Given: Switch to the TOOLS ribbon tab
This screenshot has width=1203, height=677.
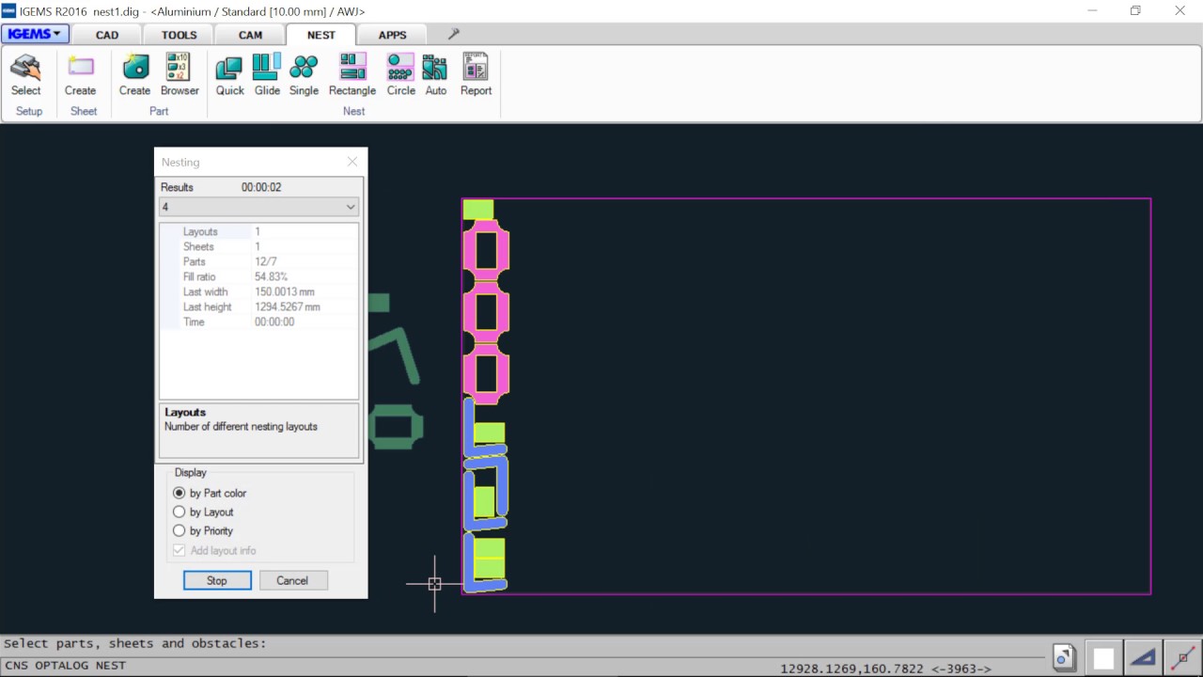Looking at the screenshot, I should (x=179, y=35).
